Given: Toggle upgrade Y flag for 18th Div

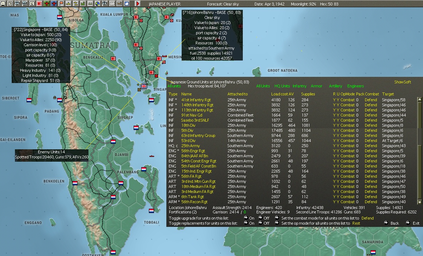Looking at the screenshot, I should [338, 125].
